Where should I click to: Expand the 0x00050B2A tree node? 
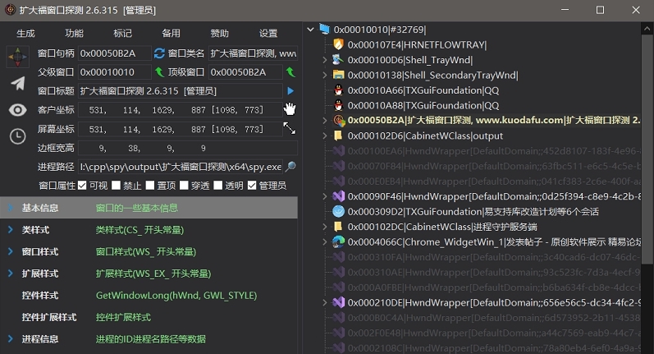tap(325, 121)
